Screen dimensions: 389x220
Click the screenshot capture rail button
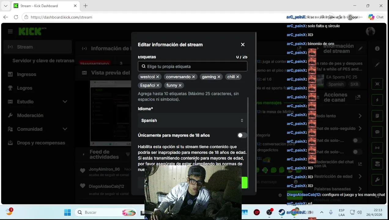(377, 84)
